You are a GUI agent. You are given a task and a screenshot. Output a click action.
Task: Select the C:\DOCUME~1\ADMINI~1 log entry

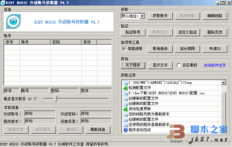pos(172,82)
